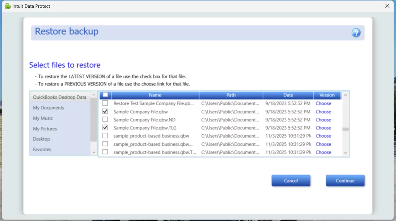The image size is (396, 221).
Task: Select Desktop category
Action: (x=41, y=139)
